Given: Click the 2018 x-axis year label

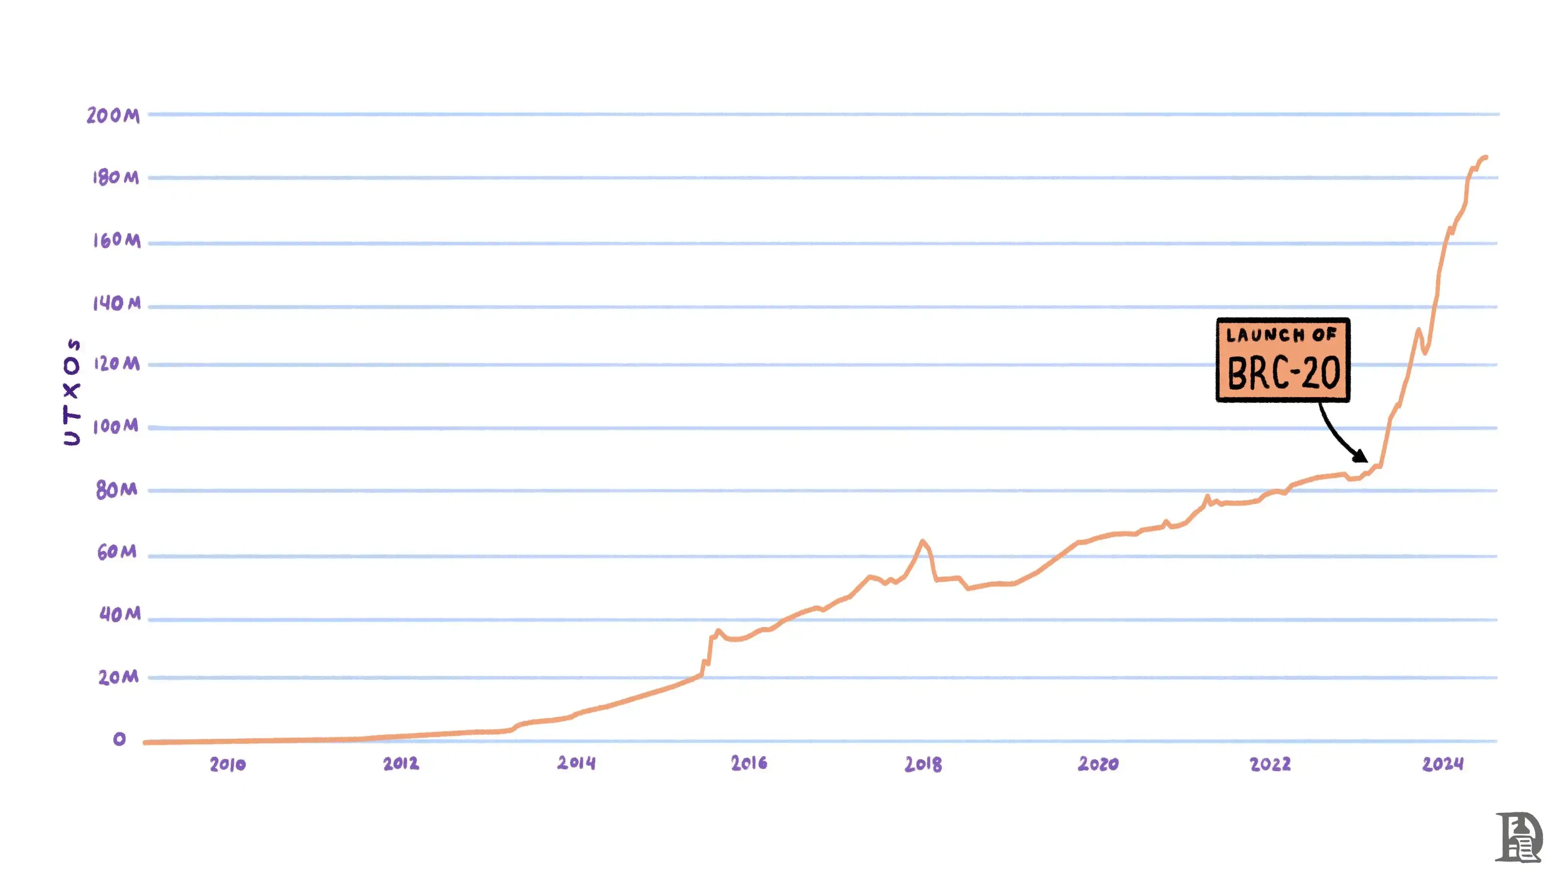Looking at the screenshot, I should (x=924, y=764).
